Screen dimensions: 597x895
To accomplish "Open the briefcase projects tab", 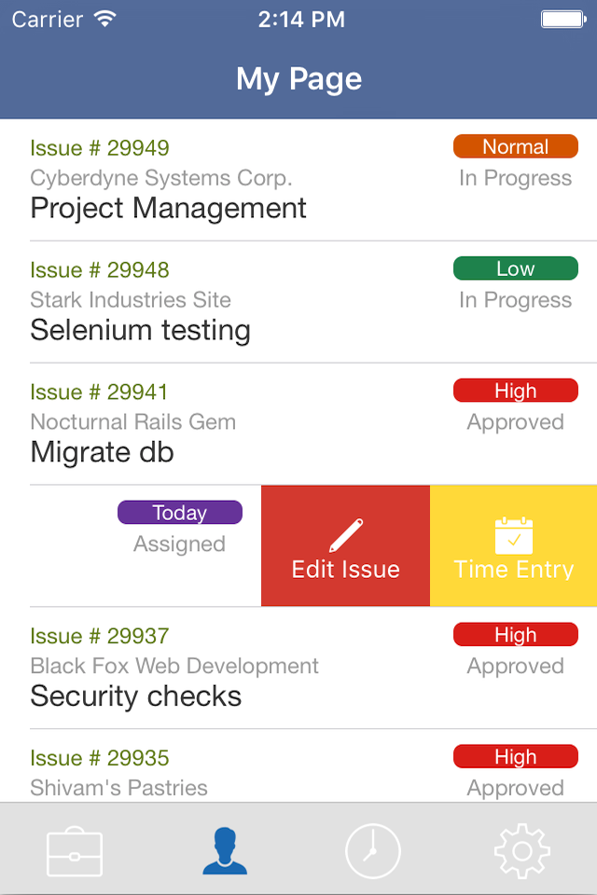I will pyautogui.click(x=75, y=851).
